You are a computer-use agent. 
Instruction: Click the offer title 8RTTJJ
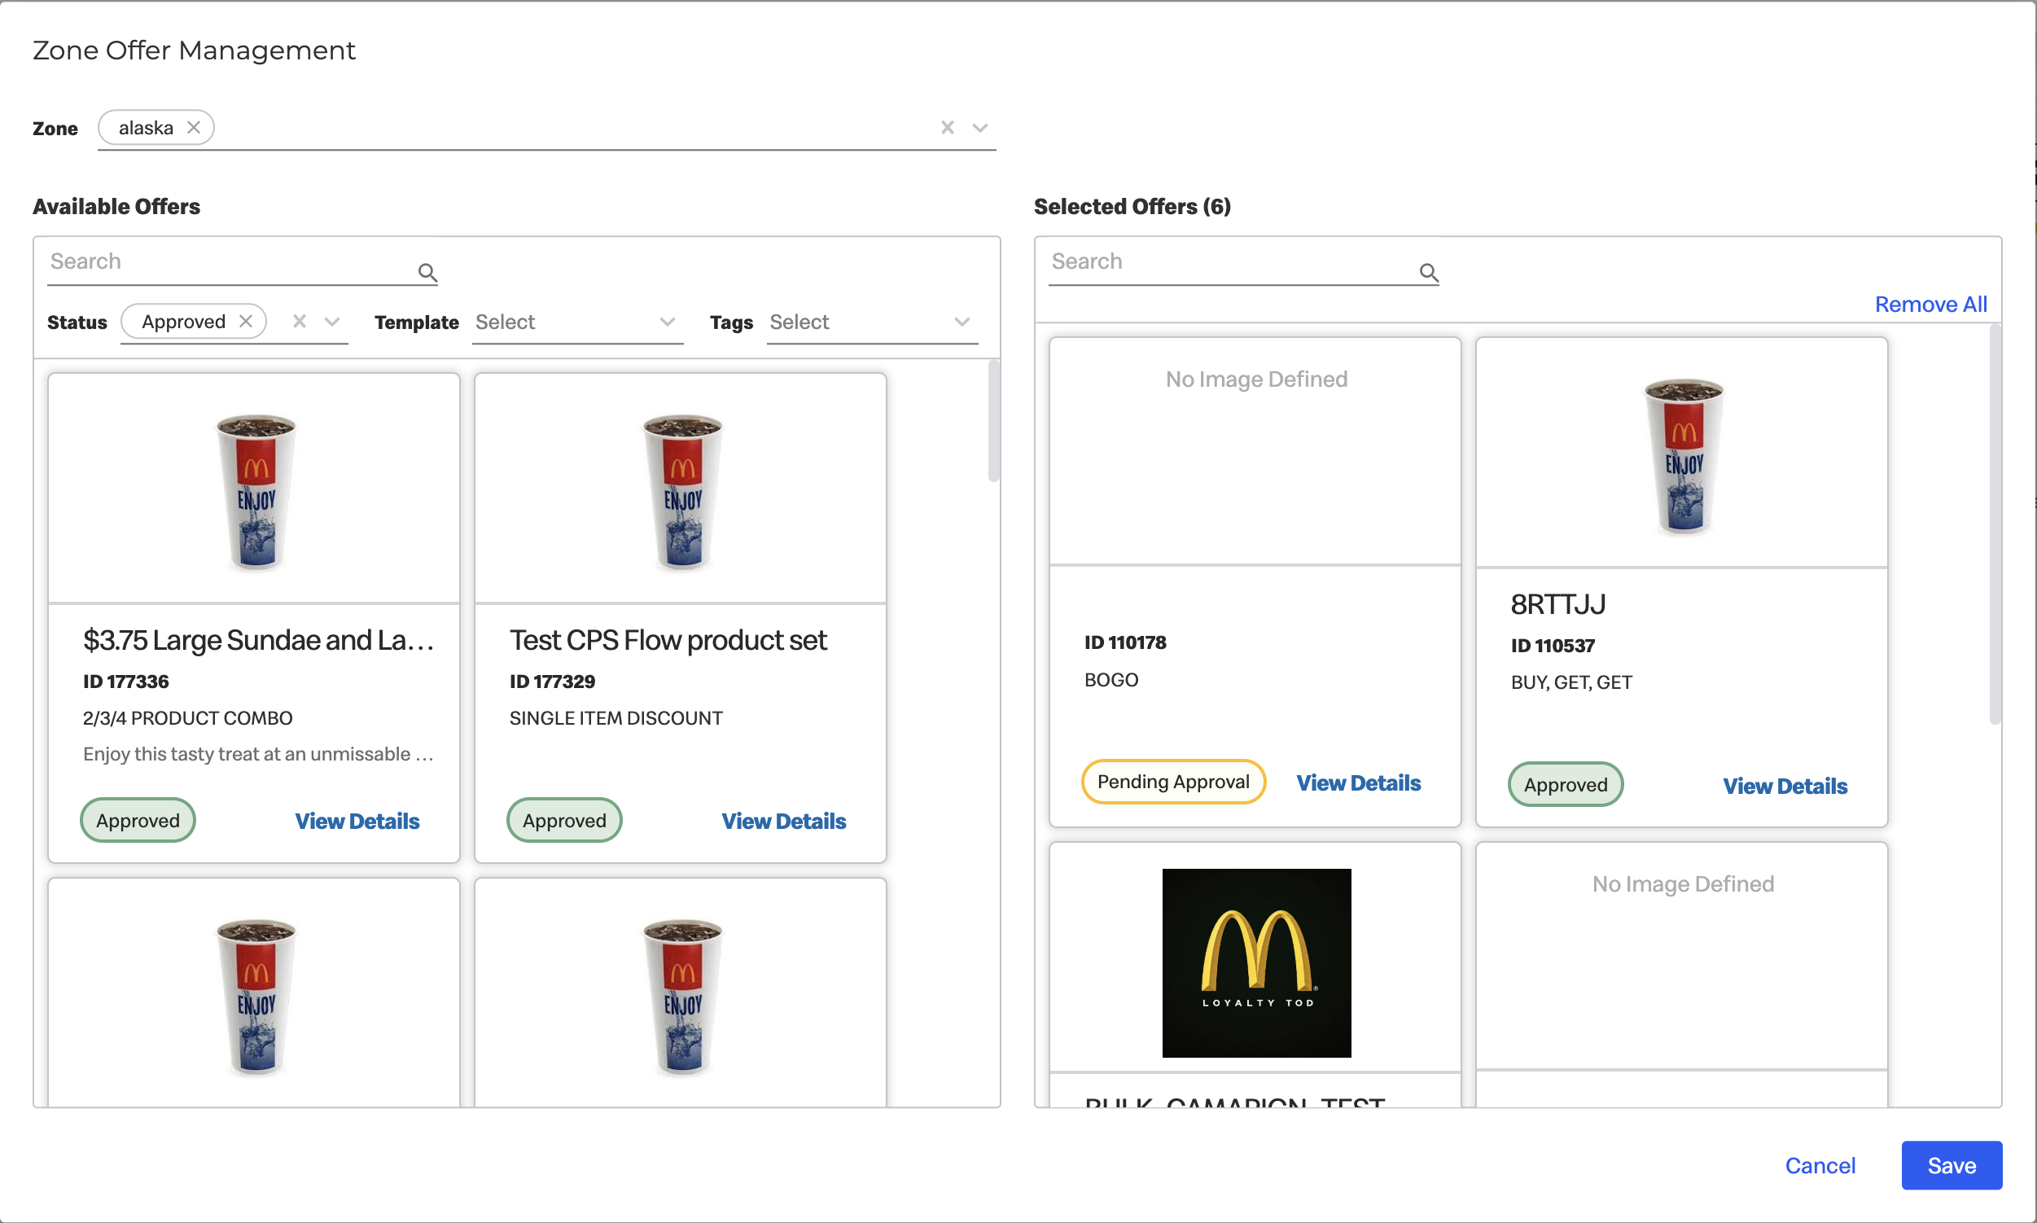[1558, 604]
